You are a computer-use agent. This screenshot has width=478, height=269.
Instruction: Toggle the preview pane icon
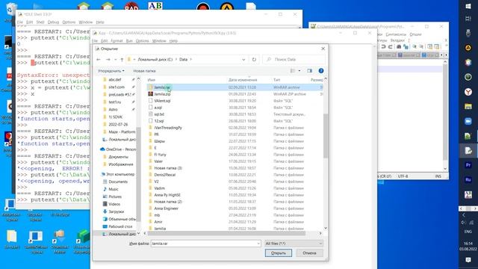click(x=309, y=71)
